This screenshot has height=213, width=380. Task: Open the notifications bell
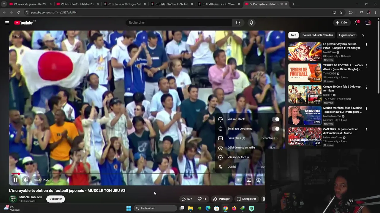[357, 23]
